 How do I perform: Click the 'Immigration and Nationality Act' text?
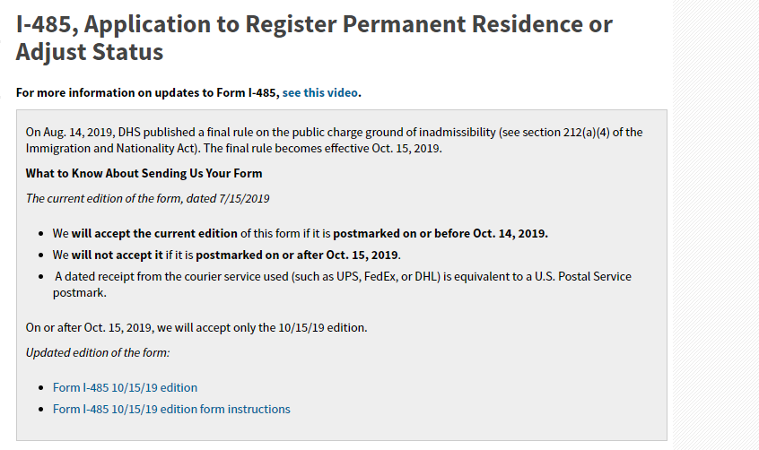(x=113, y=148)
